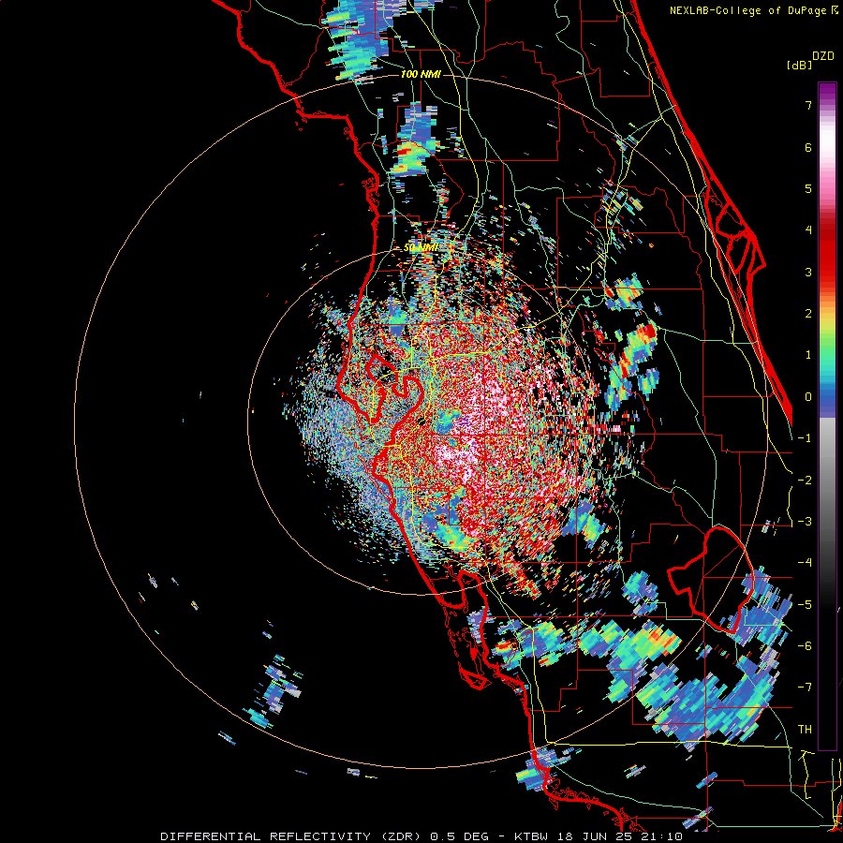Viewport: 843px width, 843px height.
Task: Click the -6 value on color scale
Action: coord(805,646)
